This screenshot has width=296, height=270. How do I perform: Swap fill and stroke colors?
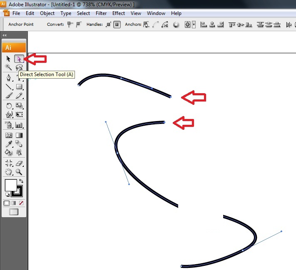pos(21,181)
